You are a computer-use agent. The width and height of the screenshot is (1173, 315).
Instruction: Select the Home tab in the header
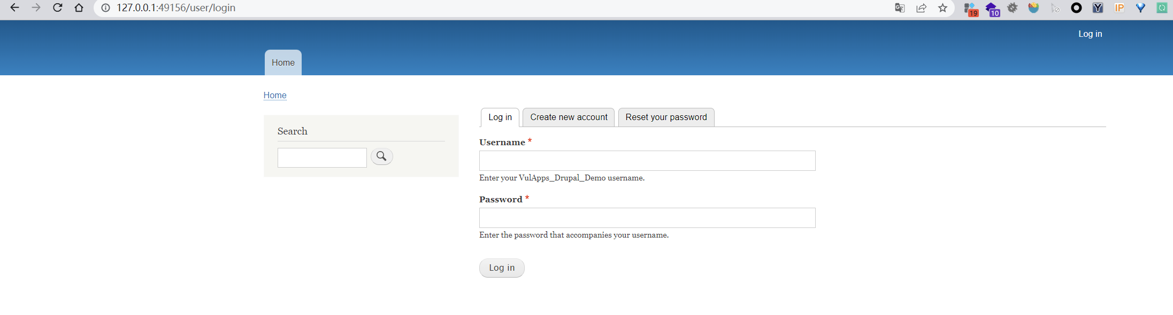click(283, 62)
